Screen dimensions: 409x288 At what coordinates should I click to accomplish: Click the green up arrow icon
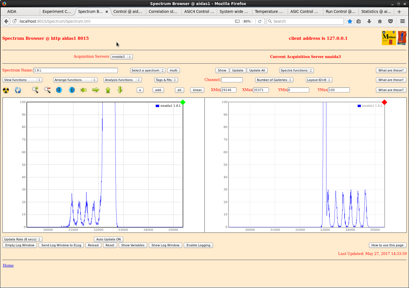[x=108, y=90]
